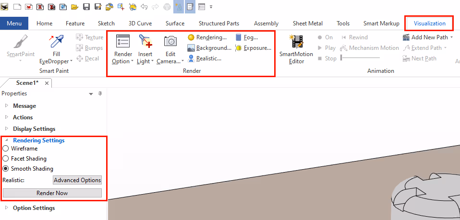Expand the Render Option dropdown arrow
Screen dimensions: 460x220
[133, 61]
